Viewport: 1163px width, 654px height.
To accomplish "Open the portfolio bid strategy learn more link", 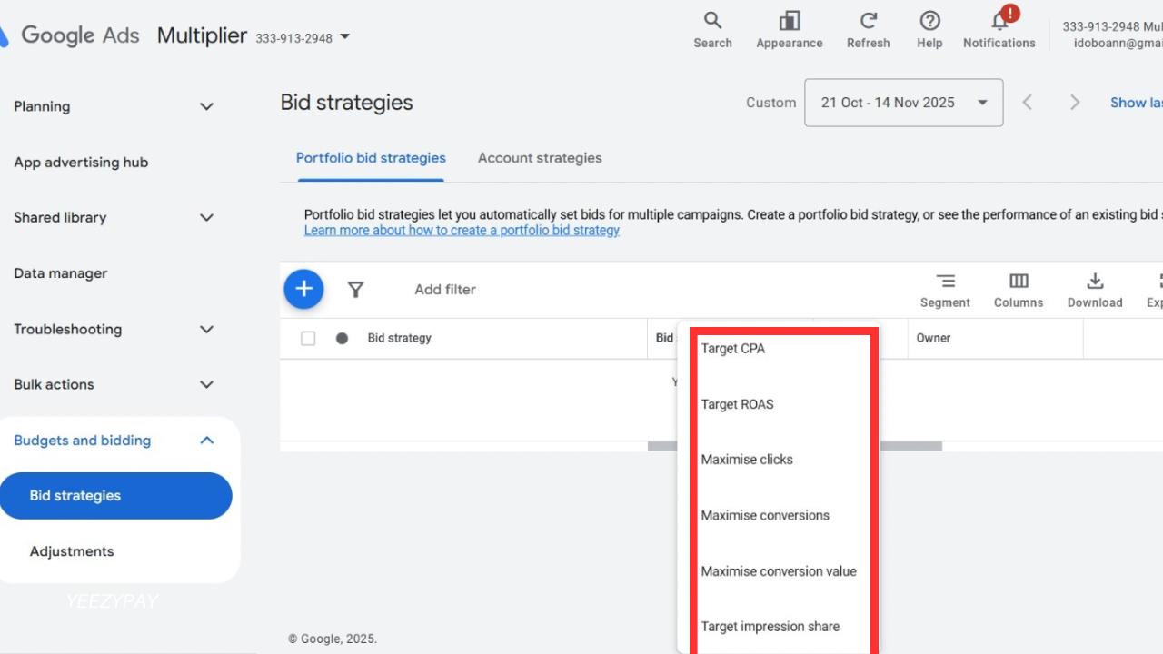I will point(462,231).
